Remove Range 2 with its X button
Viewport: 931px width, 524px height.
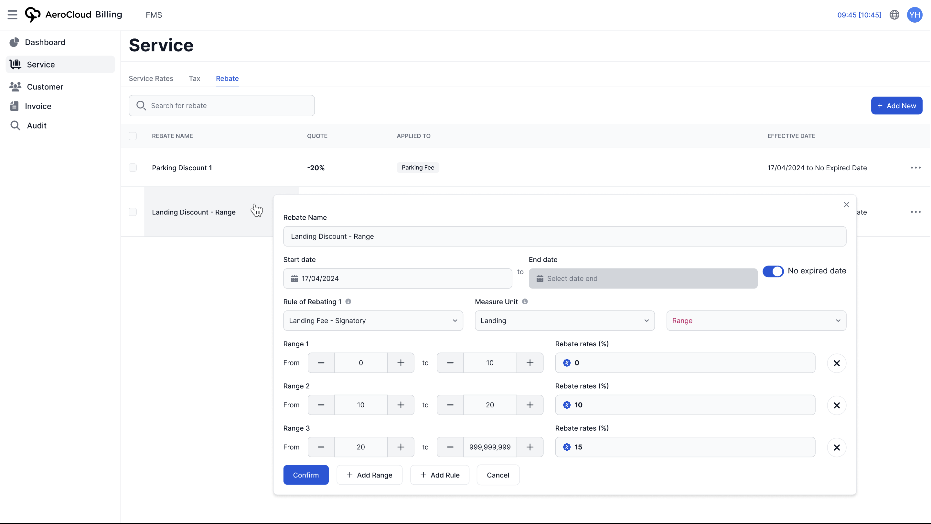pos(836,405)
